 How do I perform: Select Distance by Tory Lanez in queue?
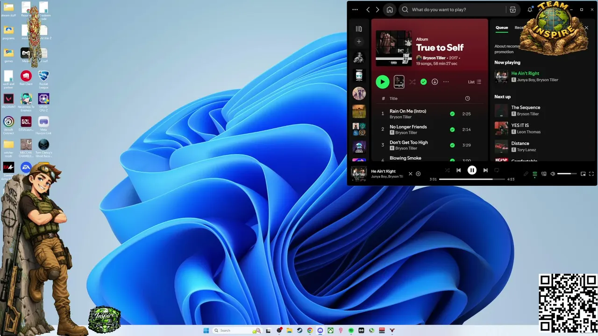(520, 144)
